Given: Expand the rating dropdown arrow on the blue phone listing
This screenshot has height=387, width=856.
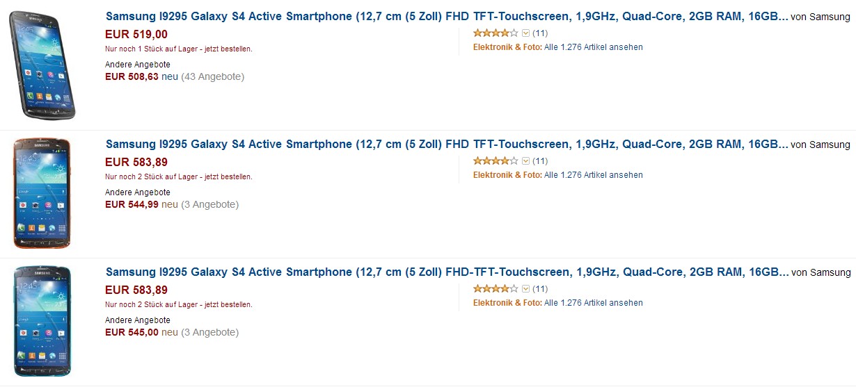Looking at the screenshot, I should click(525, 288).
